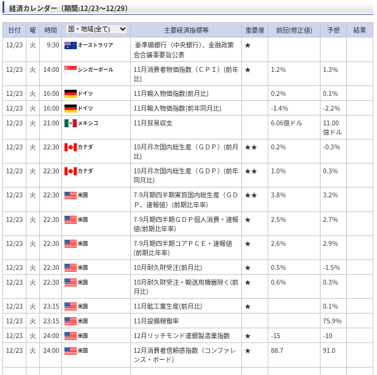This screenshot has width=377, height=375.
Task: Click the Australia flag icon
Action: coord(71,45)
